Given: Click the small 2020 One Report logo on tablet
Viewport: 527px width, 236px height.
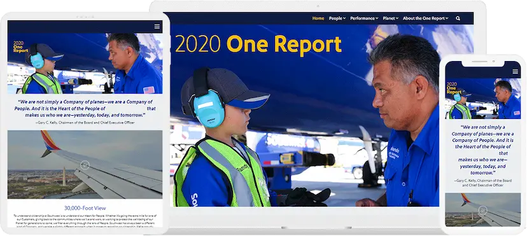Looking at the screenshot, I should point(20,46).
